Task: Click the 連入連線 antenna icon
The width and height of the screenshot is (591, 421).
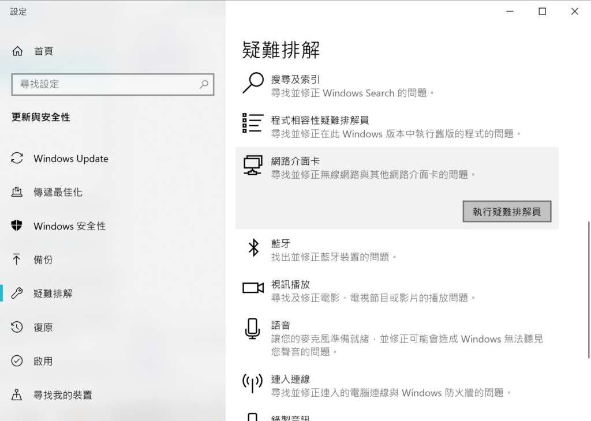Action: pyautogui.click(x=253, y=383)
